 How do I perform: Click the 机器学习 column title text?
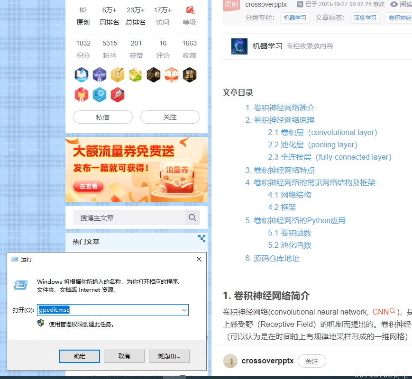267,46
